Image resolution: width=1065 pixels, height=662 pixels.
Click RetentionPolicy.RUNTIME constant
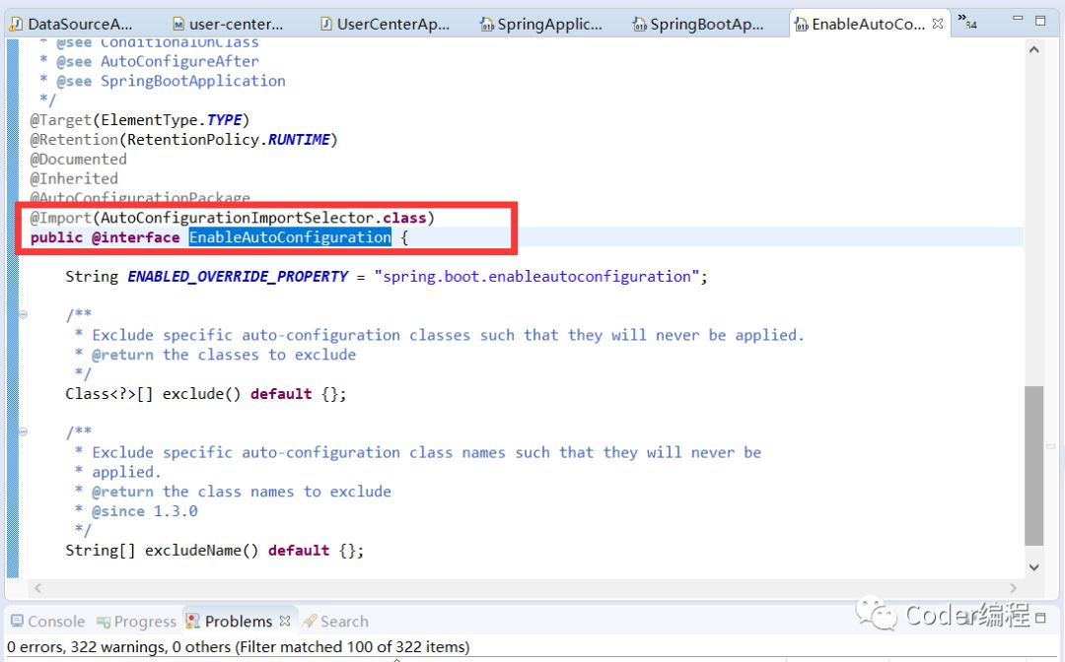(x=228, y=140)
